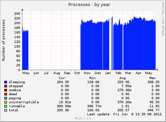Click the 'Number of processes' axis label
166x122 pixels.
pyautogui.click(x=3, y=40)
